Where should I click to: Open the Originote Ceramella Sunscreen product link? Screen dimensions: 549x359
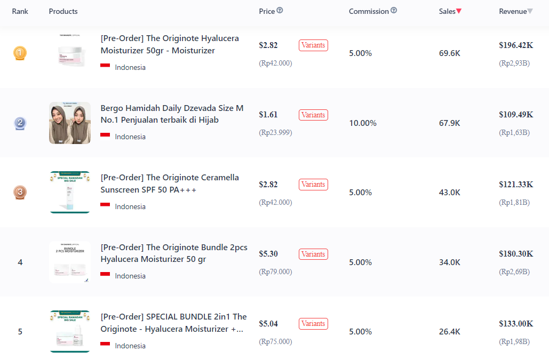170,184
